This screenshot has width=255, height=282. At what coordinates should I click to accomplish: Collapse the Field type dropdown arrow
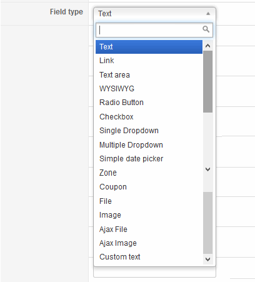pos(208,14)
